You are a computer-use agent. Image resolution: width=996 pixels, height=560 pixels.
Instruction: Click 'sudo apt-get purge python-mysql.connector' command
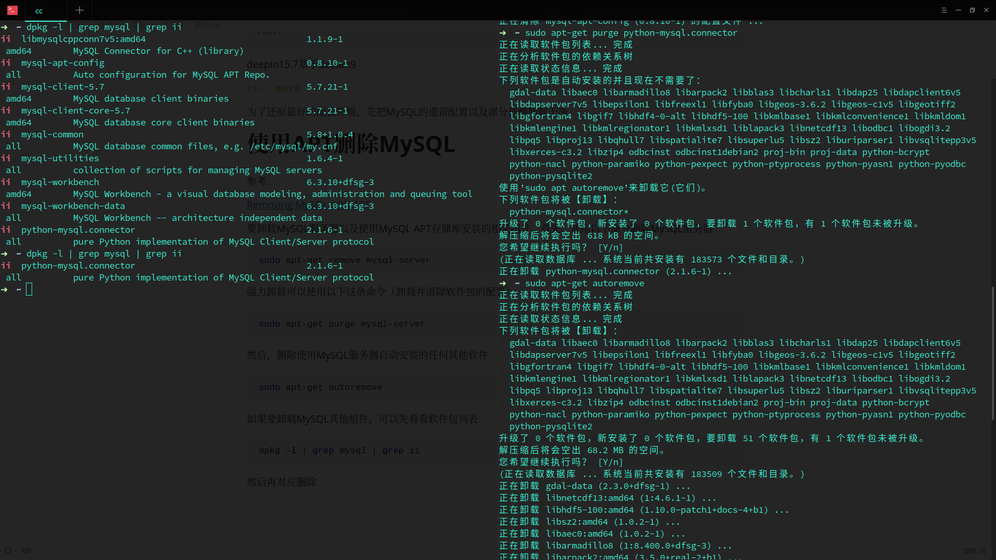631,33
